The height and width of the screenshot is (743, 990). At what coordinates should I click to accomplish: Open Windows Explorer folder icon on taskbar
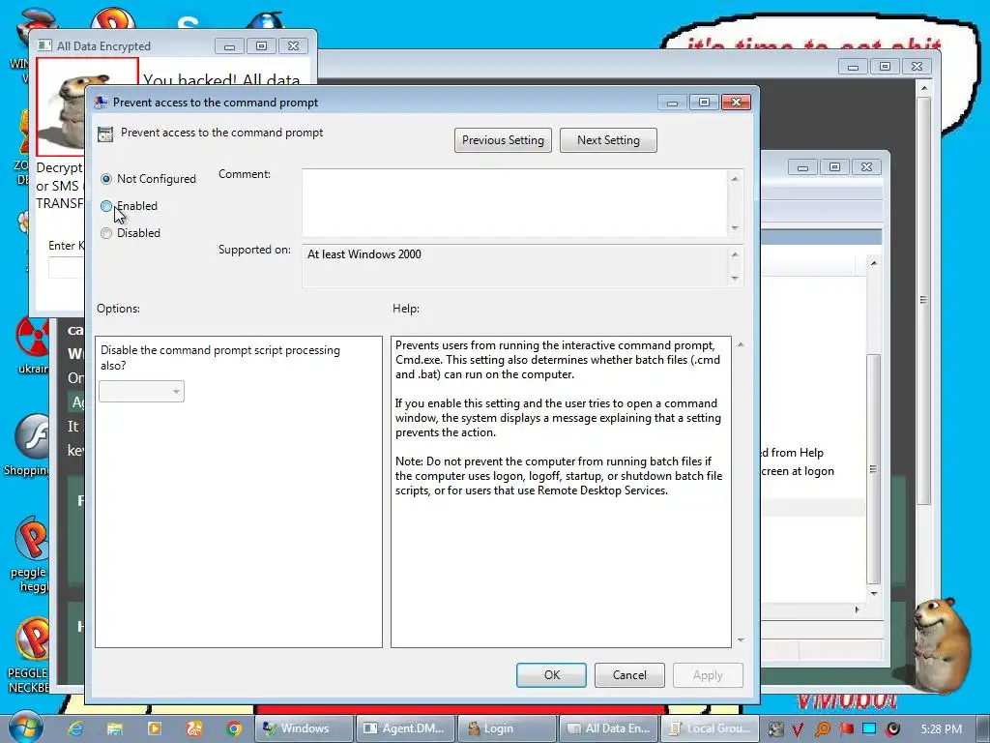(x=115, y=728)
